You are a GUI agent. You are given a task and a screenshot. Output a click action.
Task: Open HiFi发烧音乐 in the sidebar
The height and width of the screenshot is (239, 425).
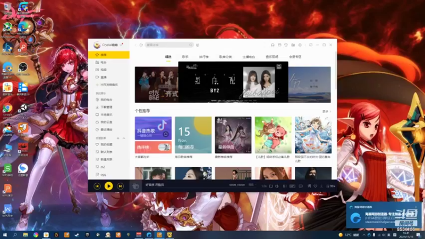109,84
